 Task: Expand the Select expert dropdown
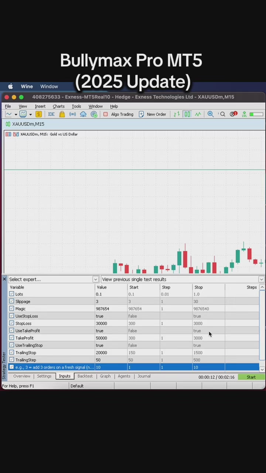click(95, 279)
